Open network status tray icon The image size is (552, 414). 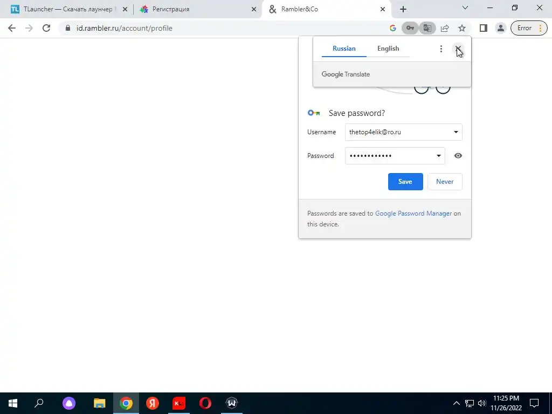point(470,403)
